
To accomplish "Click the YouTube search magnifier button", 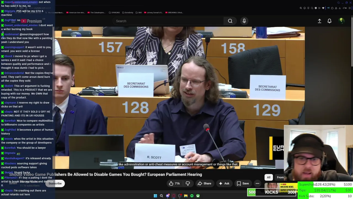I will point(230,21).
